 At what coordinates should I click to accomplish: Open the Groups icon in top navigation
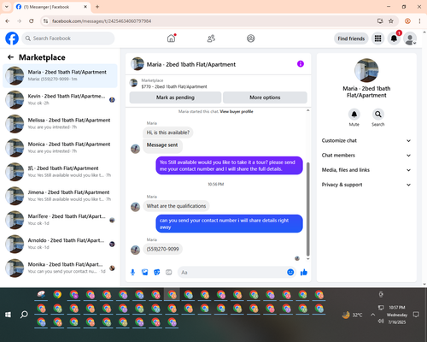click(250, 38)
